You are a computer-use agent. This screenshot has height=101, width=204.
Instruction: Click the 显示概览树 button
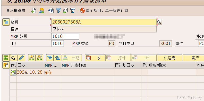[15, 10]
